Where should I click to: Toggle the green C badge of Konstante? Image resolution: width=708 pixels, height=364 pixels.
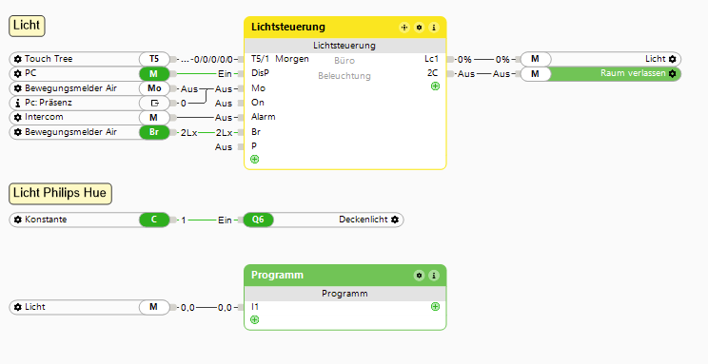point(154,220)
